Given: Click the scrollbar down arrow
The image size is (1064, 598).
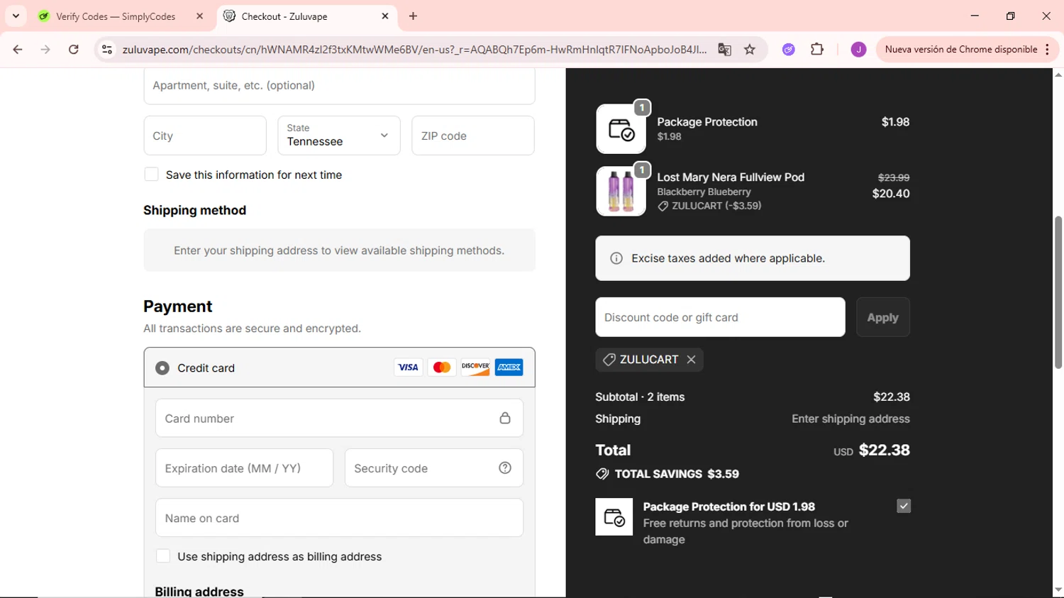Looking at the screenshot, I should [x=1058, y=590].
